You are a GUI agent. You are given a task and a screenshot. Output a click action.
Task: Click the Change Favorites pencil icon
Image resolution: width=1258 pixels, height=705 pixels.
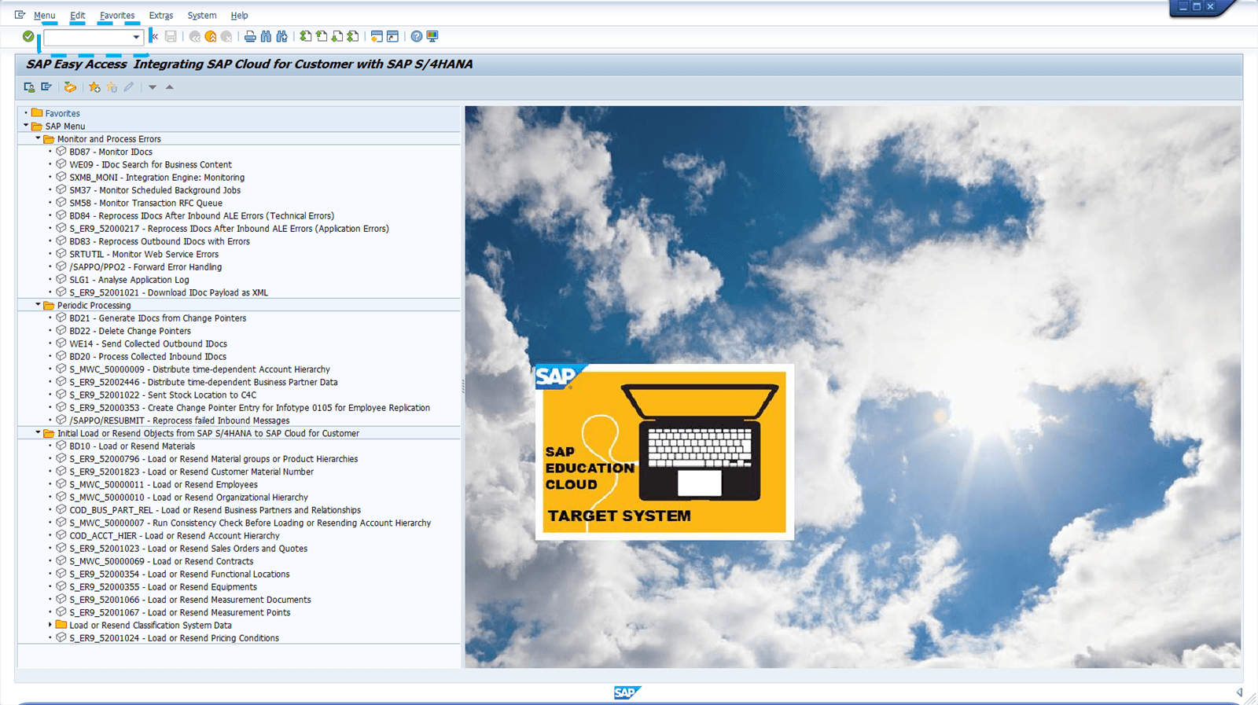click(x=129, y=87)
